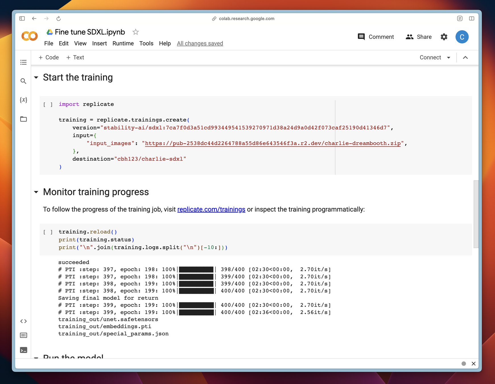Open the code snippets panel

click(x=23, y=321)
